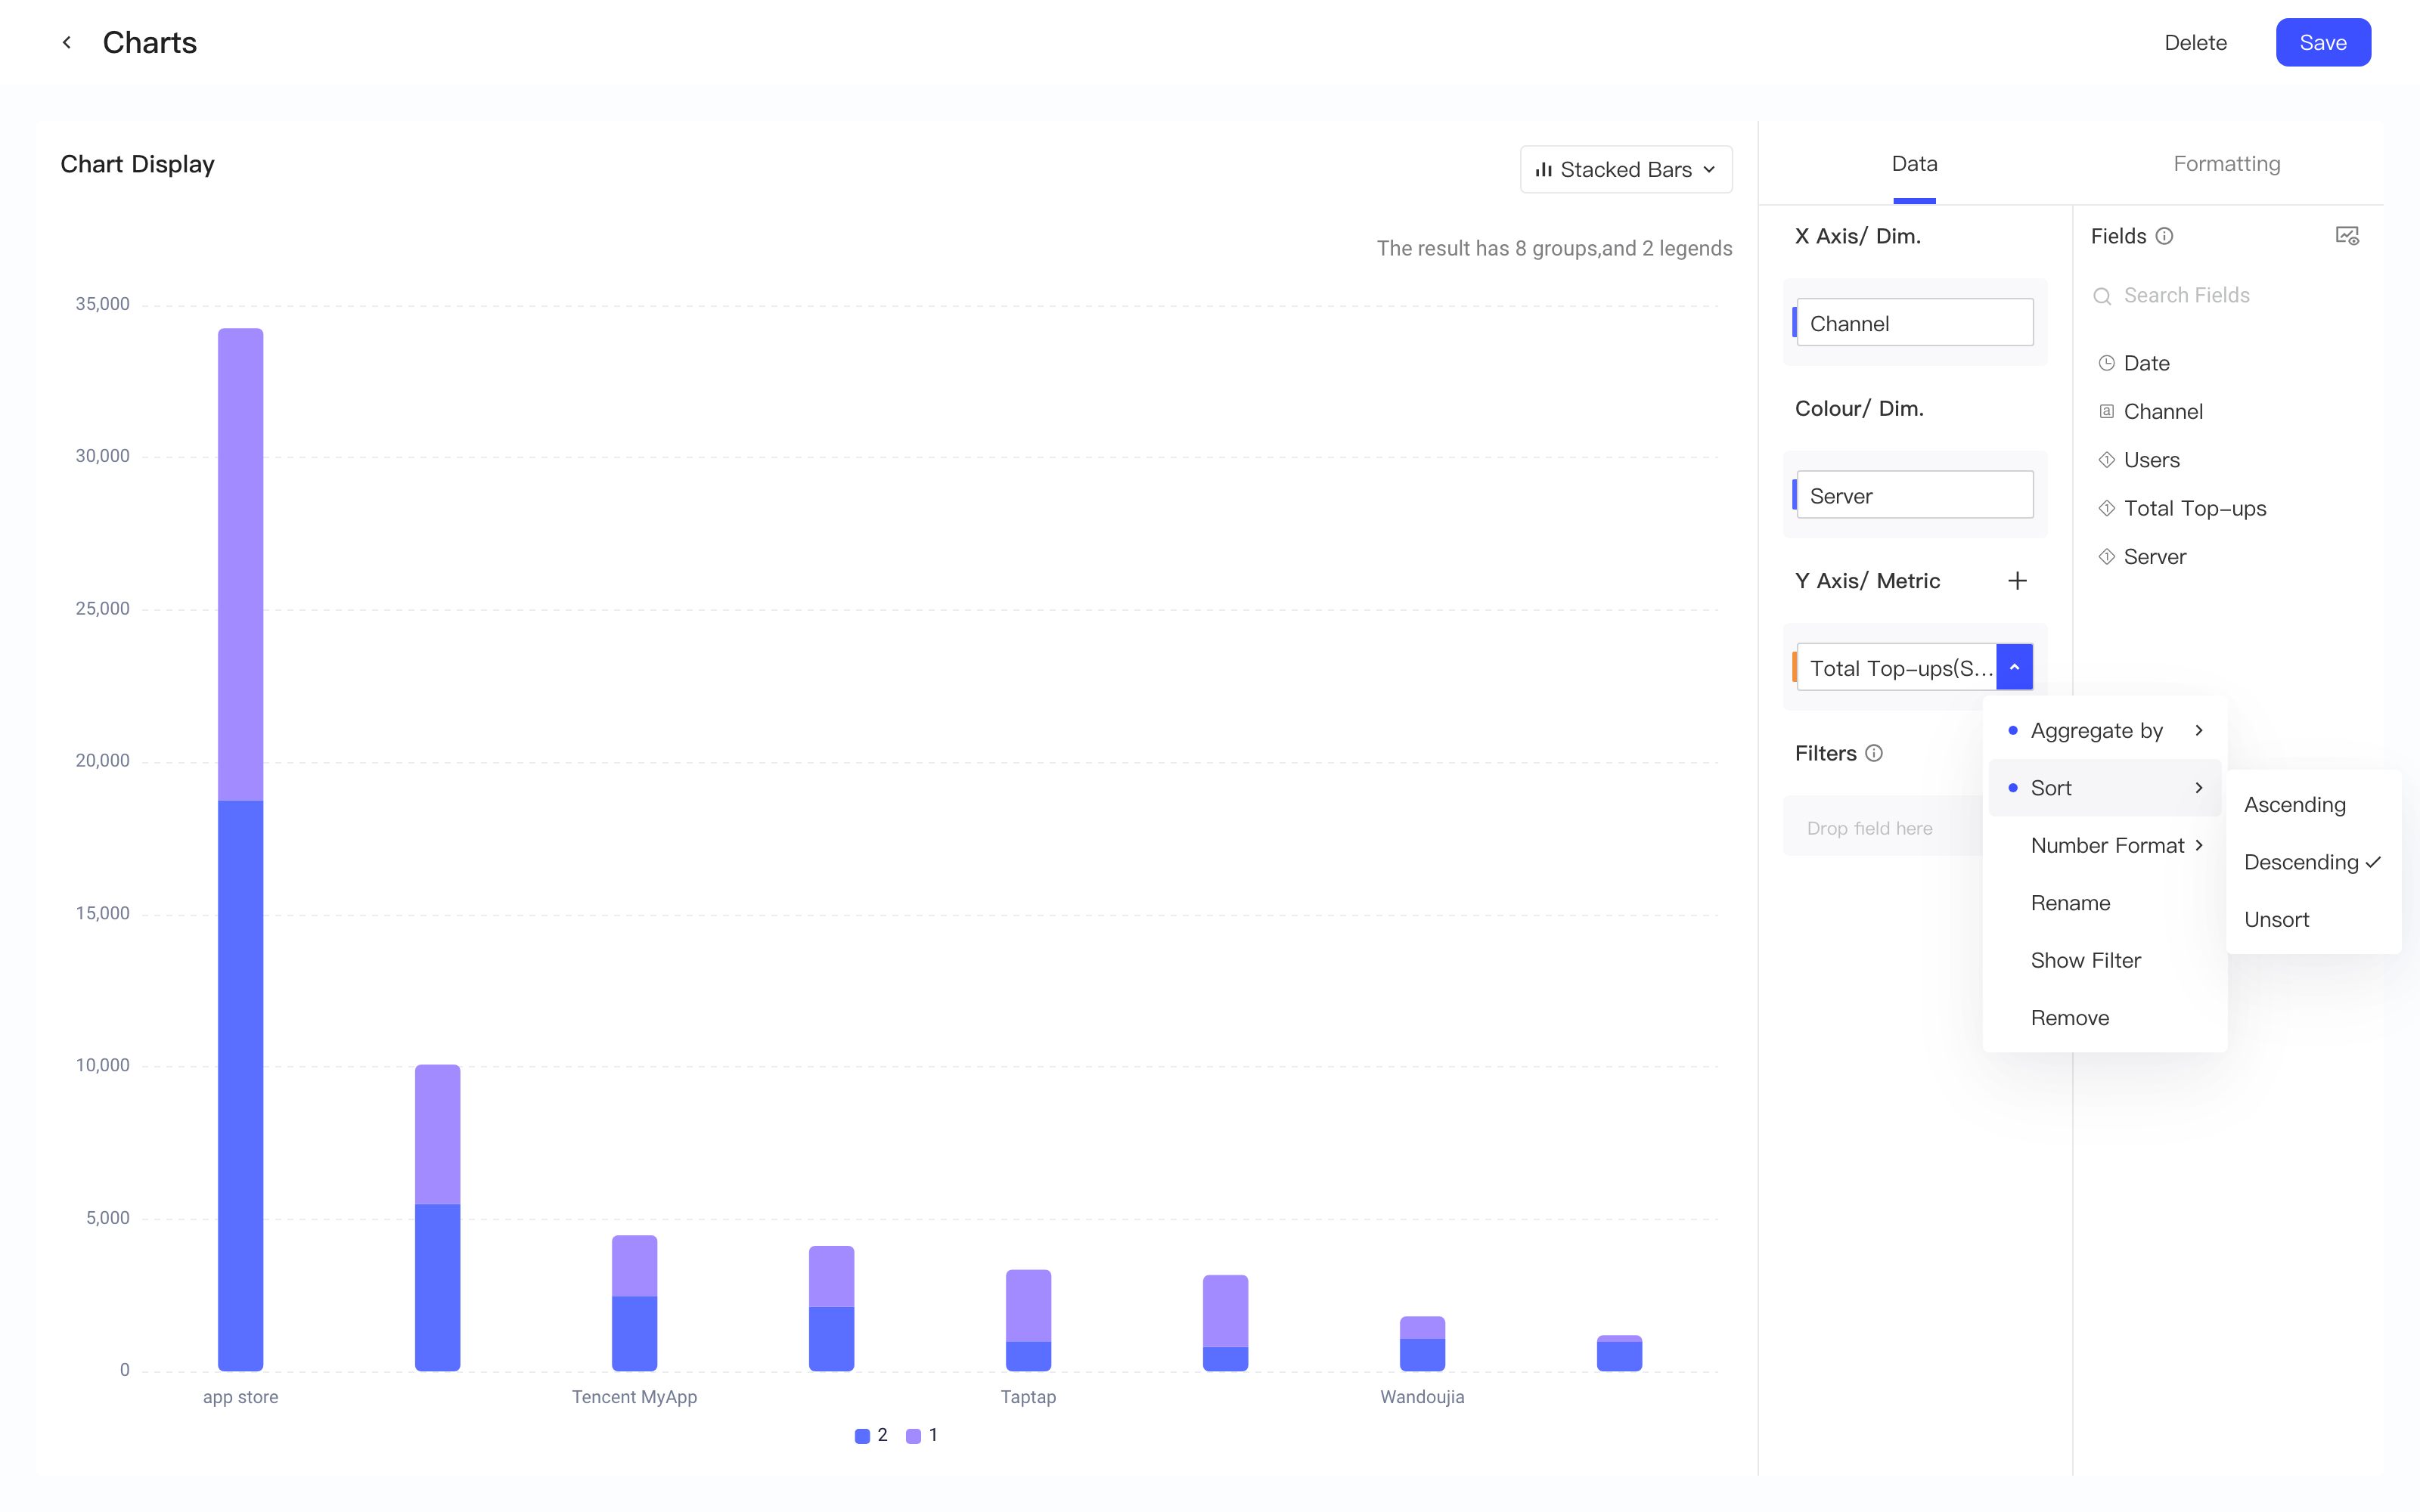The image size is (2420, 1512).
Task: Open Stacked Bars chart type dropdown
Action: [1626, 170]
